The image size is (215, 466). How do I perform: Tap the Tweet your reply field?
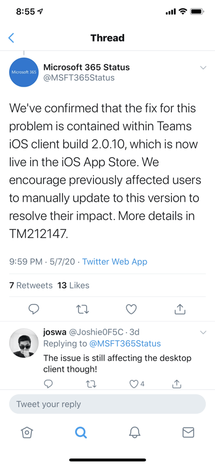pyautogui.click(x=107, y=404)
